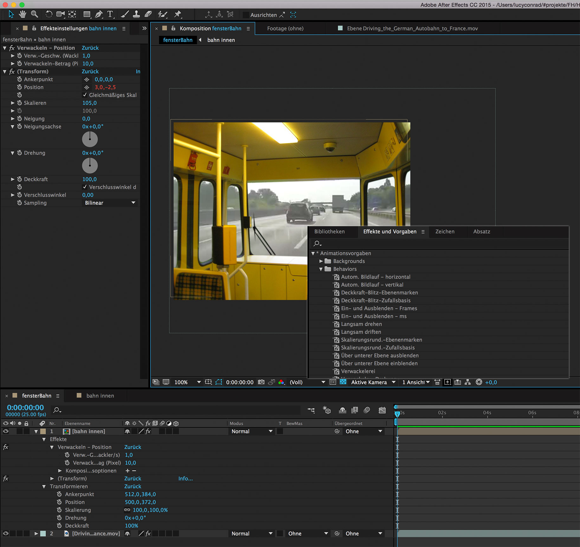Select the Rectangle shape tool

point(87,14)
